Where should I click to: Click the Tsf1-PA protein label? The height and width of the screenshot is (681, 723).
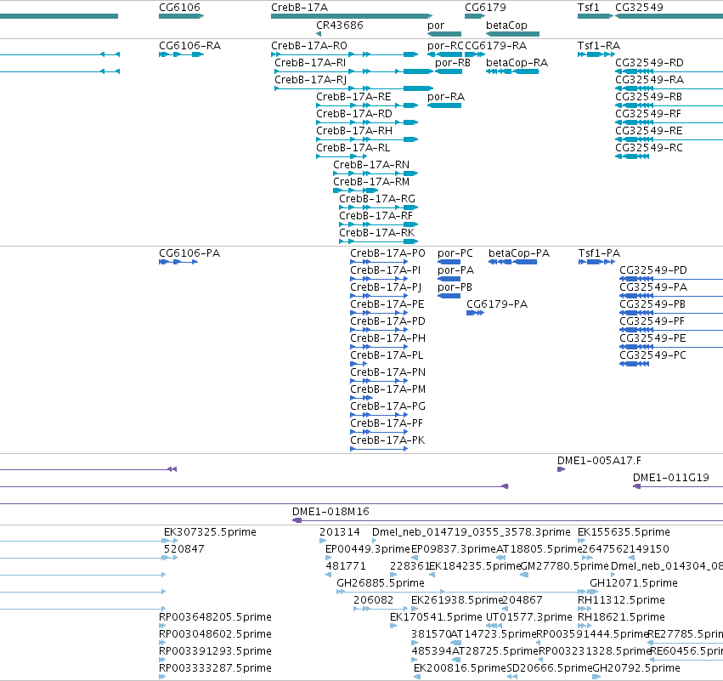point(600,253)
